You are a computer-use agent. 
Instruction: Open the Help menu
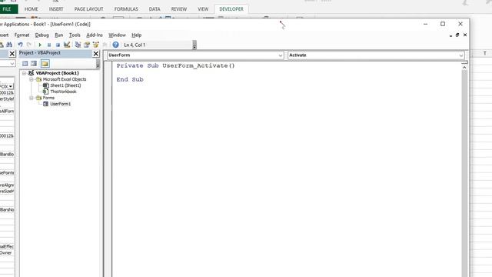pyautogui.click(x=137, y=35)
